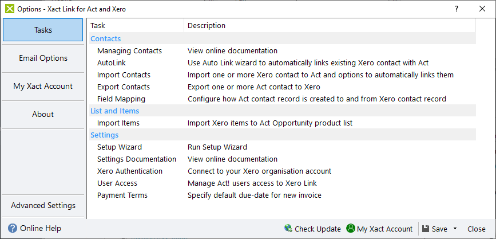The width and height of the screenshot is (496, 239).
Task: Select the Settings Documentation task
Action: coord(137,159)
